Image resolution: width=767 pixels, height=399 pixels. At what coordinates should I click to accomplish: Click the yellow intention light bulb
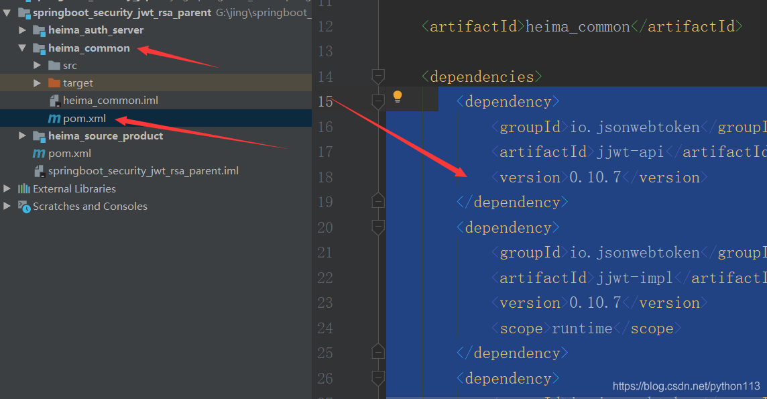(398, 97)
